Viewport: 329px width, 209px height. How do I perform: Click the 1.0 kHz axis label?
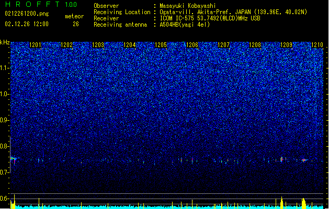click(x=5, y=94)
